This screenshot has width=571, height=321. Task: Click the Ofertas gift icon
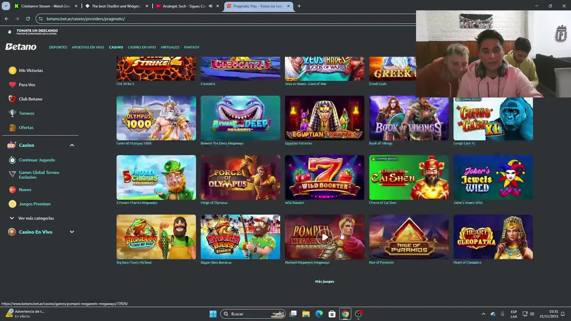point(12,128)
